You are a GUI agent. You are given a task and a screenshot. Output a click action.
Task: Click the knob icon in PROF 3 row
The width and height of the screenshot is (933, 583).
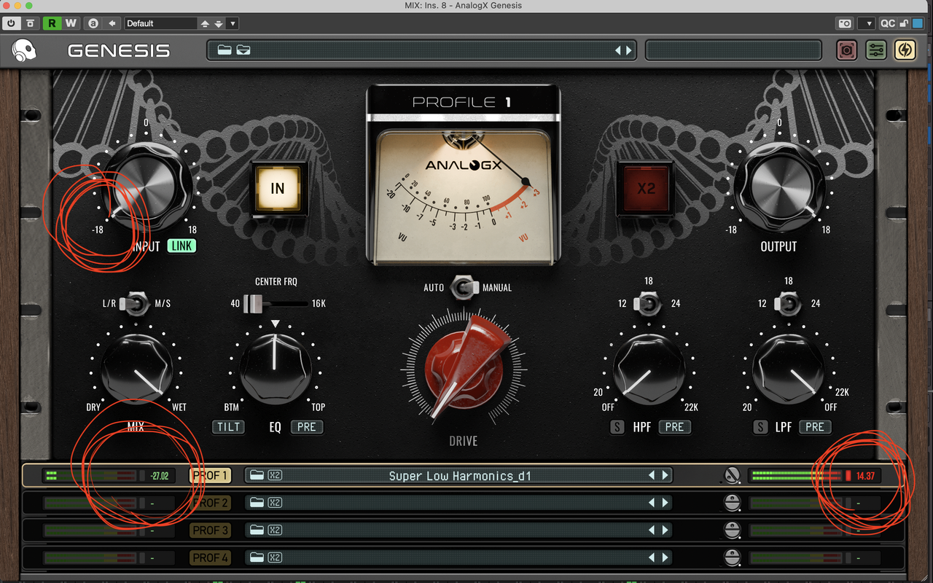(732, 530)
